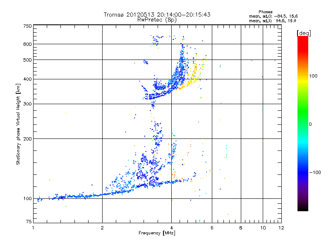Viewport: 331px width, 248px height.
Task: Click the y-axis tick label '750'
Action: click(27, 26)
